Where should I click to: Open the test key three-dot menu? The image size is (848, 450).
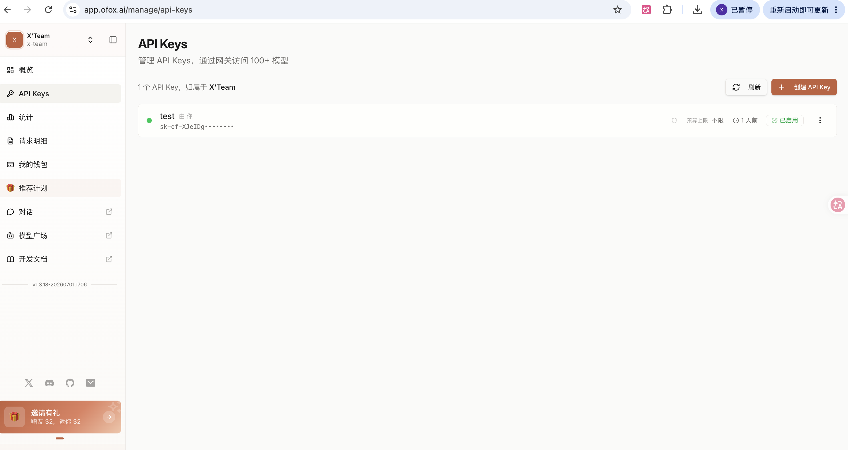click(x=820, y=120)
